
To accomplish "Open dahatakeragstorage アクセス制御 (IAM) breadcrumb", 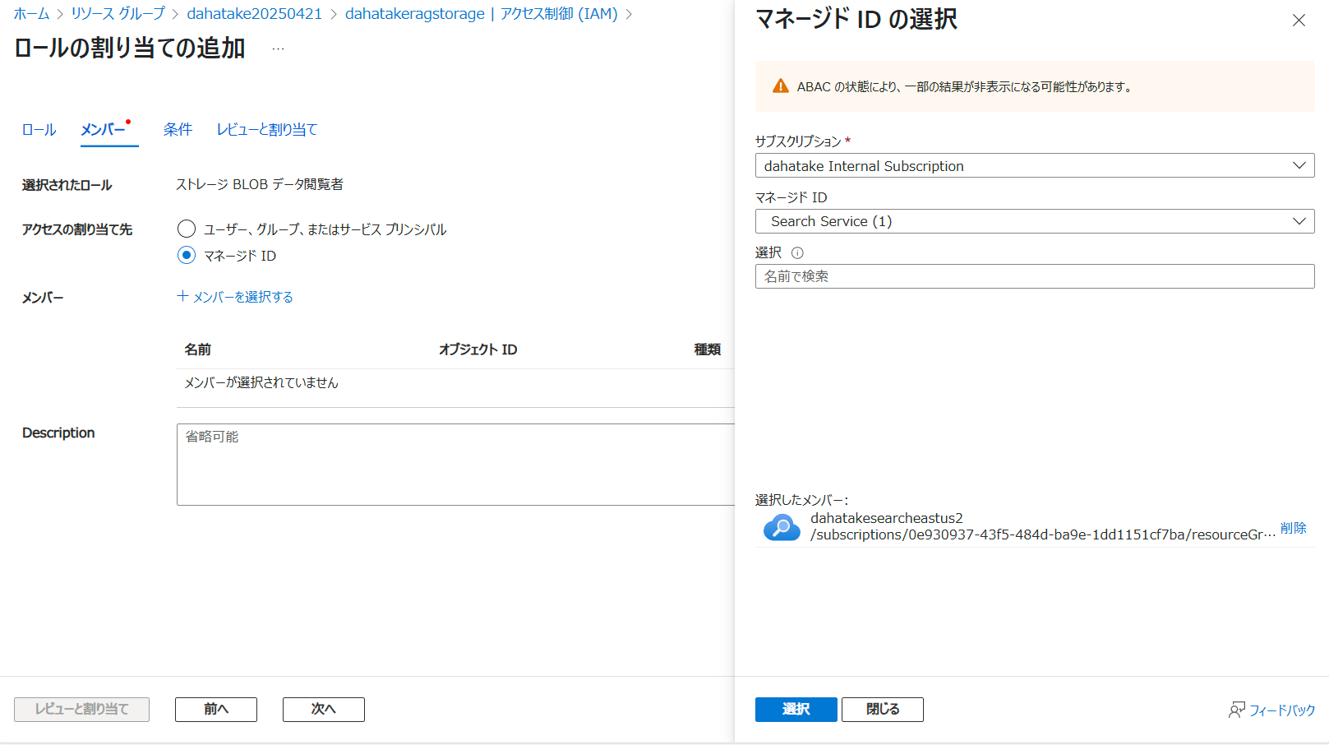I will pos(481,14).
